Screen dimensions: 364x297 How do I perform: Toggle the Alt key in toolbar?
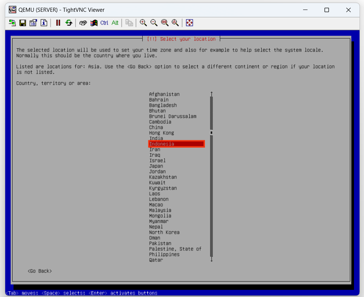(x=115, y=23)
